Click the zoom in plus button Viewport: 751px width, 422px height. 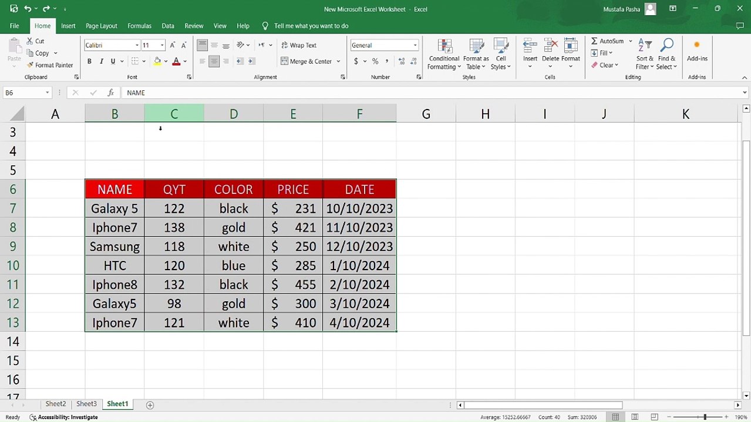[726, 417]
